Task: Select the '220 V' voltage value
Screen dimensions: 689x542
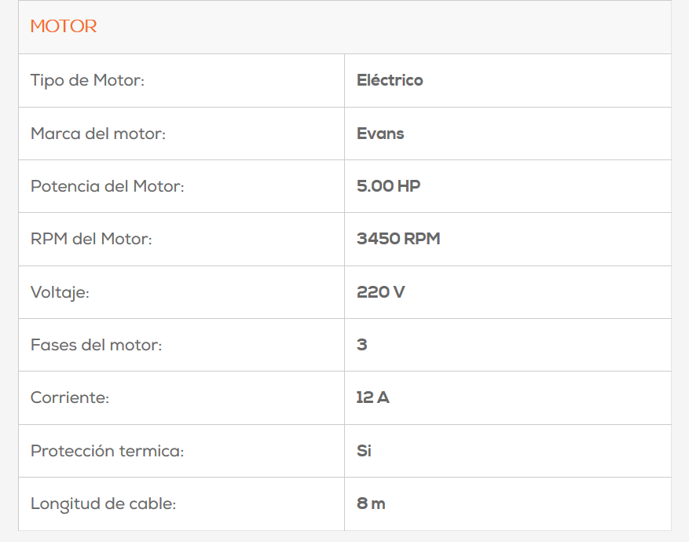Action: (381, 292)
